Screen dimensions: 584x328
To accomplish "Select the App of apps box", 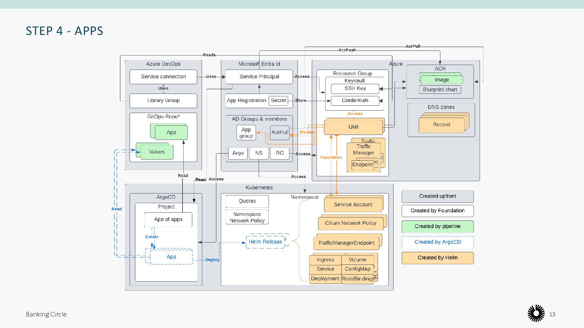I will (168, 219).
